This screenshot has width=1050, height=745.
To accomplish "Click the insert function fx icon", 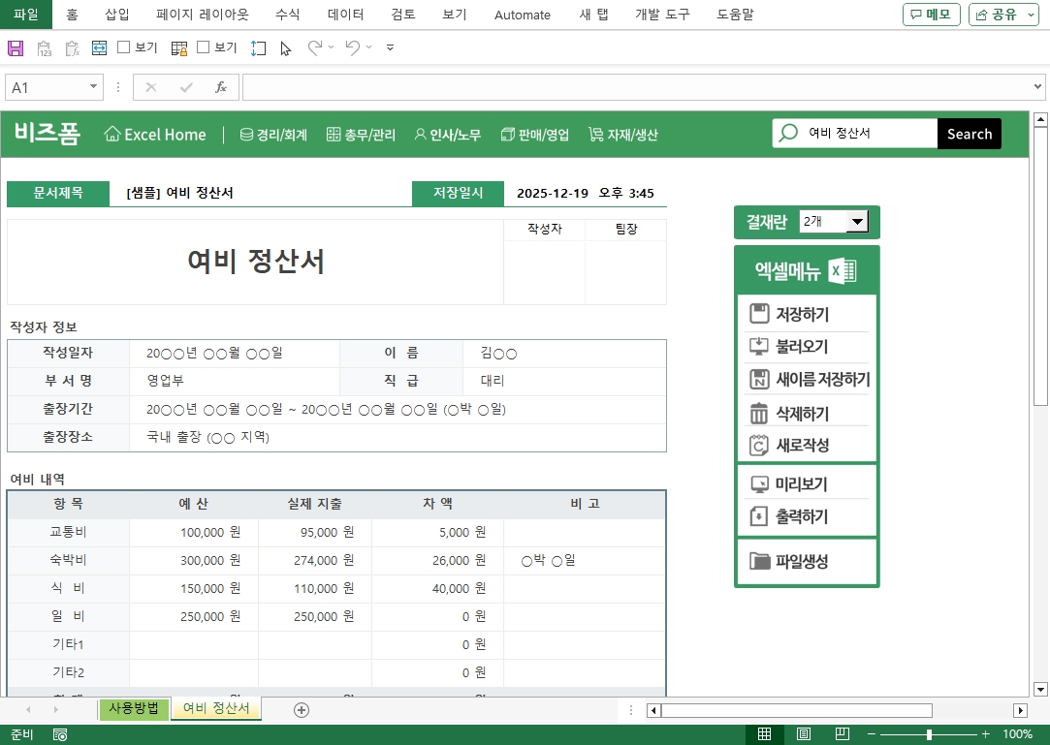I will tap(221, 87).
